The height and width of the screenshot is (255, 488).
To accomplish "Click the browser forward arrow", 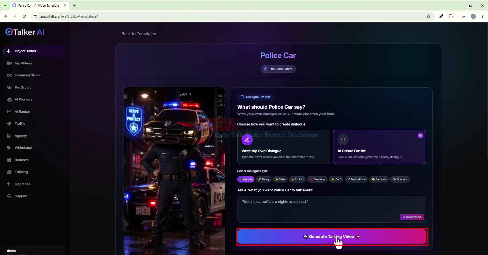I will (x=15, y=16).
